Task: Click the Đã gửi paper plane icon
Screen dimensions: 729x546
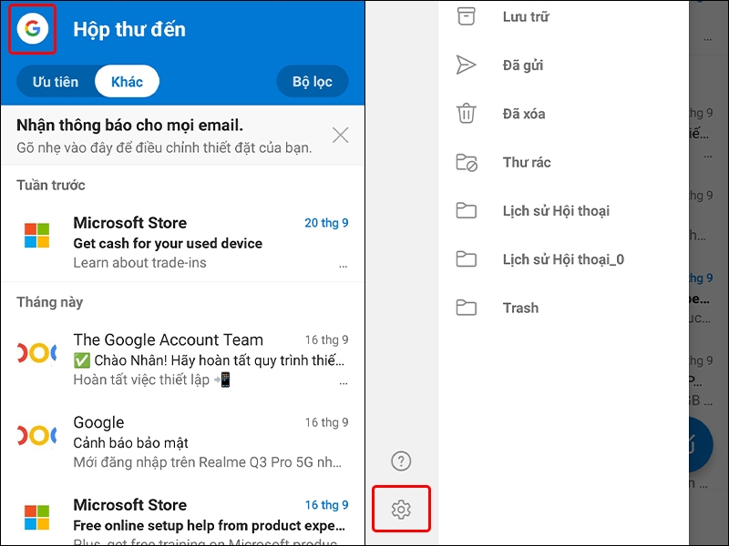Action: click(466, 65)
